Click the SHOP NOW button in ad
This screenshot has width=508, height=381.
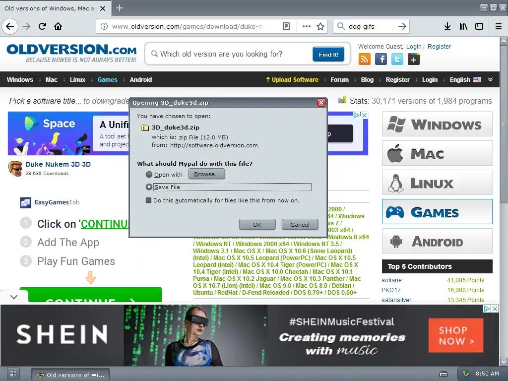coord(456,335)
